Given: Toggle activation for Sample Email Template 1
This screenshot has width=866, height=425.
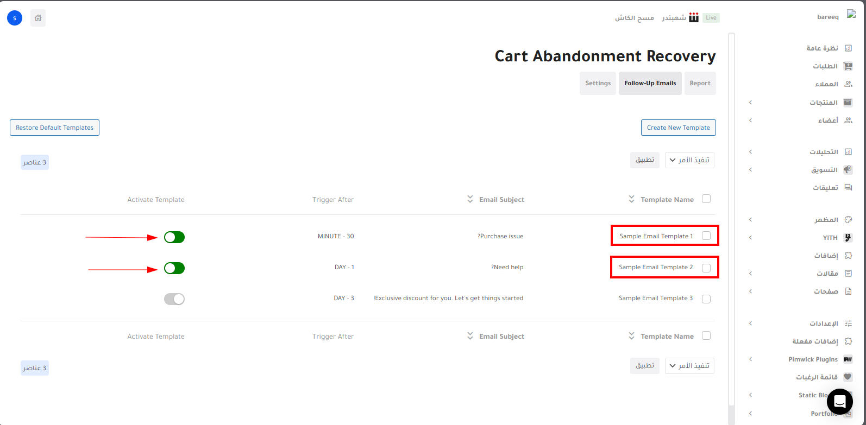Looking at the screenshot, I should (174, 237).
